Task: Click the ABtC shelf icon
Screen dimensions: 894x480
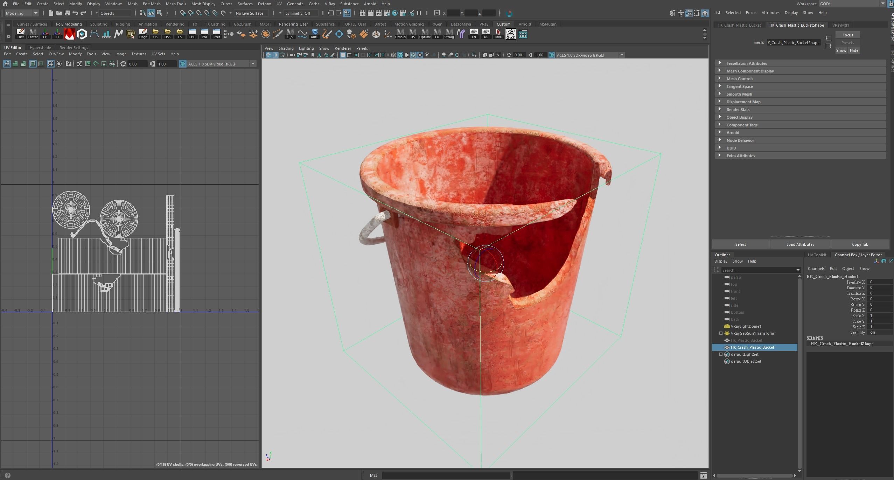Action: point(314,34)
